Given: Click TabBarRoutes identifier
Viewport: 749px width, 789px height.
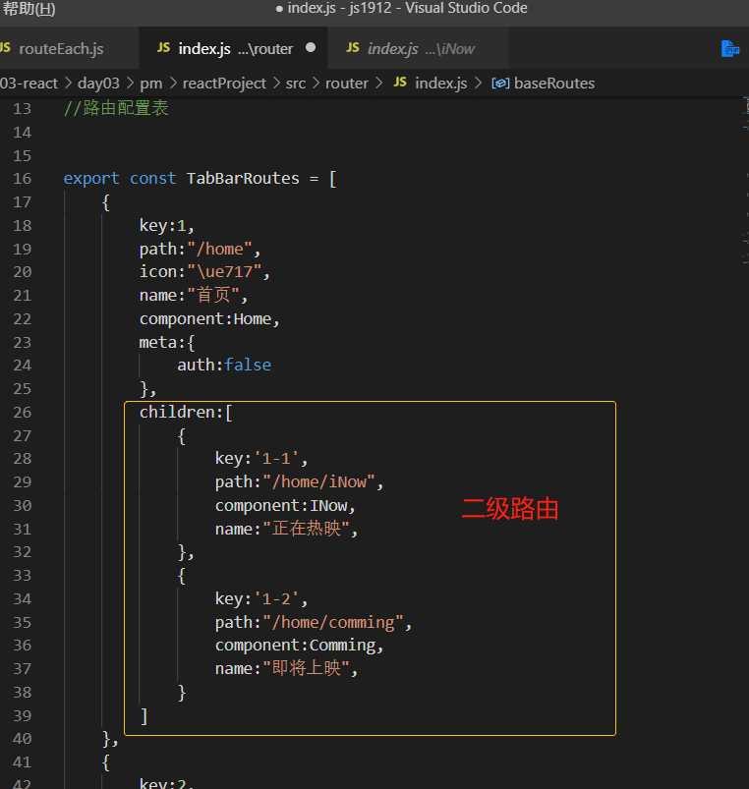Looking at the screenshot, I should click(243, 178).
